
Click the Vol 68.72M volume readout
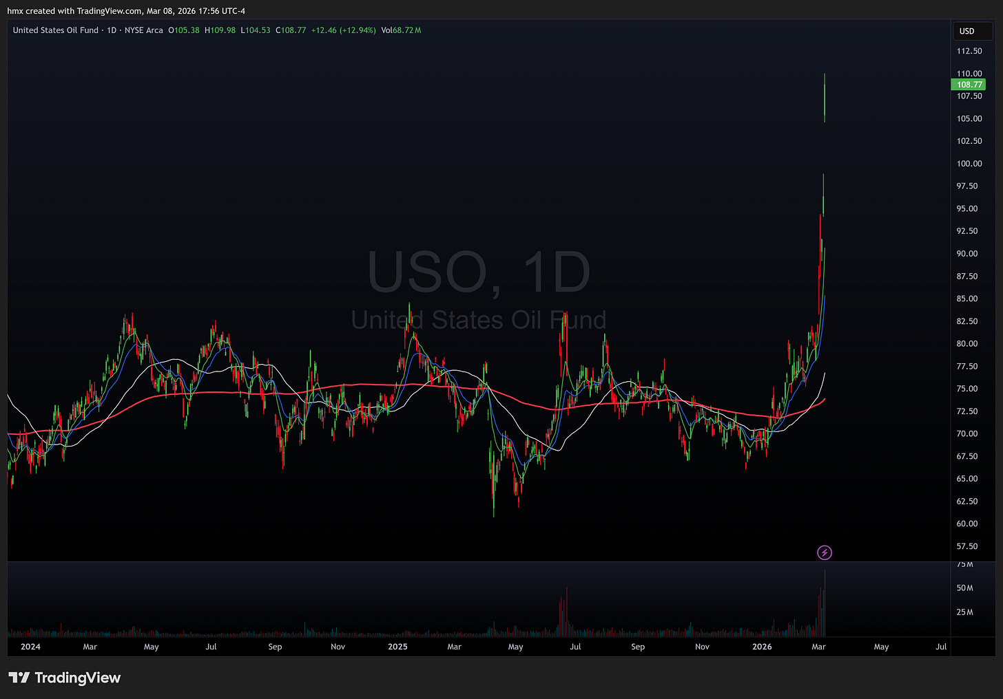[x=401, y=30]
